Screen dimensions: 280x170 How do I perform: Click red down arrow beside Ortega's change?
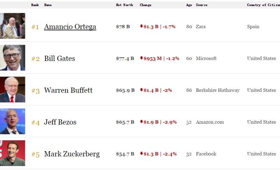[141, 26]
